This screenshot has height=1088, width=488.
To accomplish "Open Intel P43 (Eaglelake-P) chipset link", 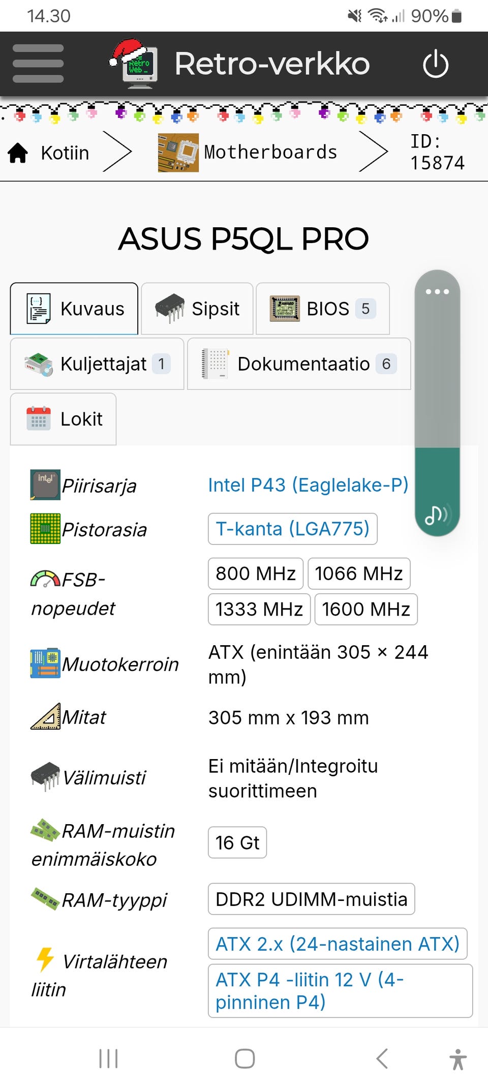I will [308, 485].
